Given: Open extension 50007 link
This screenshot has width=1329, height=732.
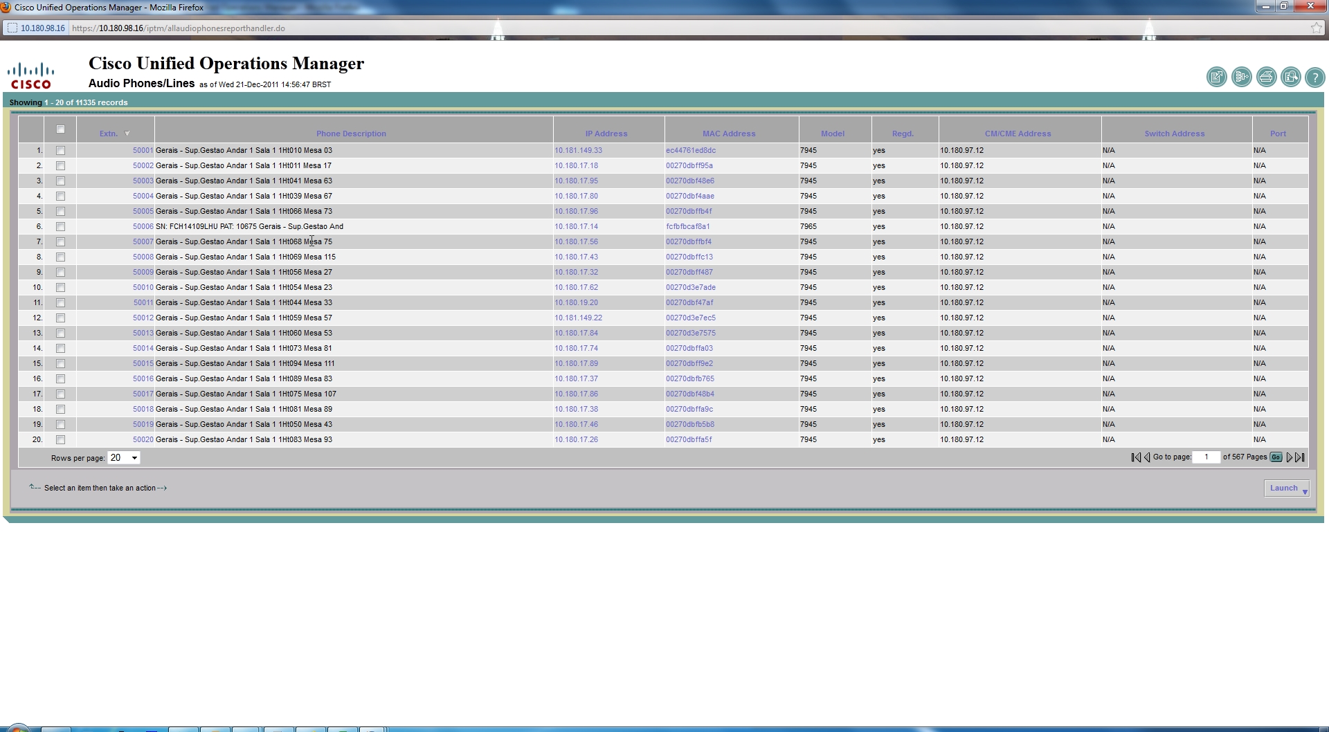Looking at the screenshot, I should pos(143,241).
